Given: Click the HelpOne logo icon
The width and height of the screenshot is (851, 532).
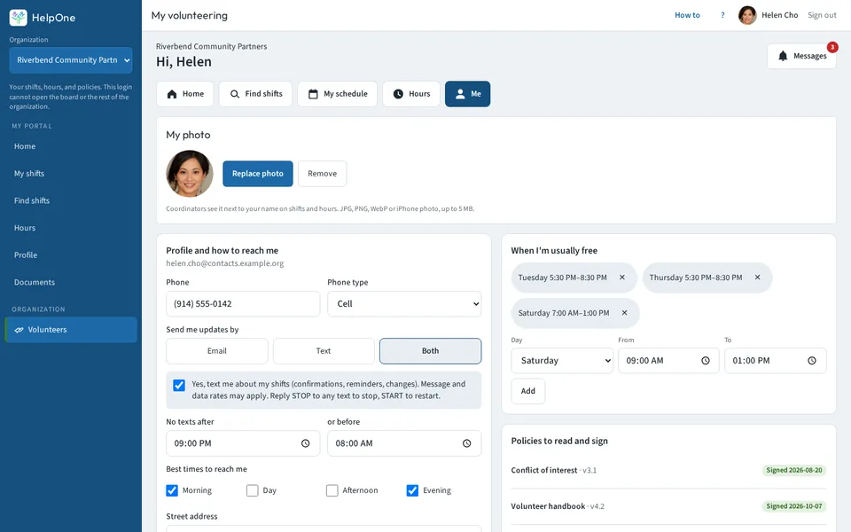Looking at the screenshot, I should click(19, 18).
